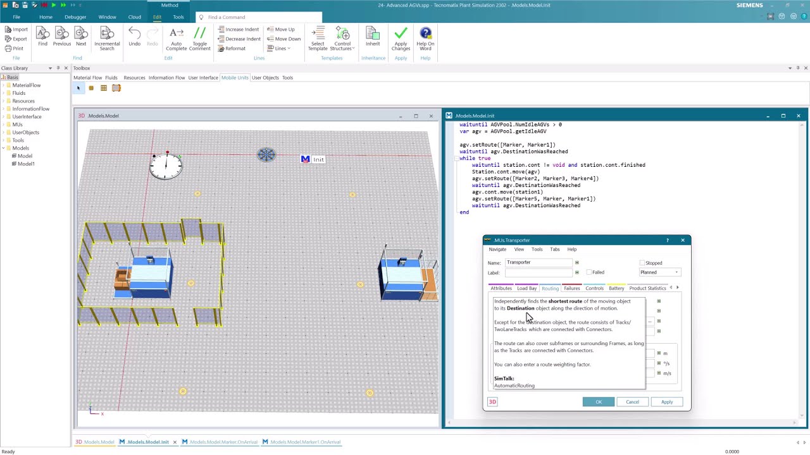Click Decrease Indent
810x455 pixels.
coord(239,39)
